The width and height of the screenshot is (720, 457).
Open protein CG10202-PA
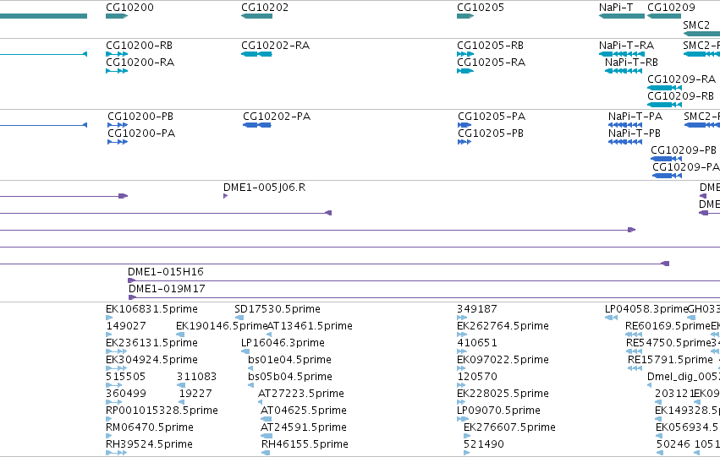[277, 117]
